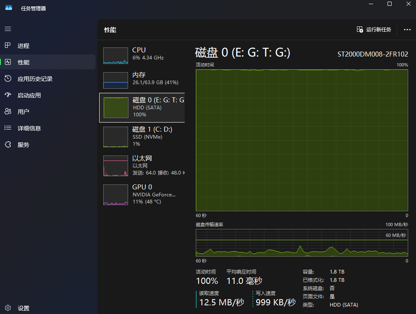Click the 磁盘 0 (E: G: T: G:) heading
The image size is (416, 314).
coord(242,52)
